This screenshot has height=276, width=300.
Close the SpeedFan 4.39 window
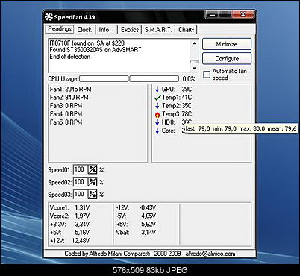point(243,15)
